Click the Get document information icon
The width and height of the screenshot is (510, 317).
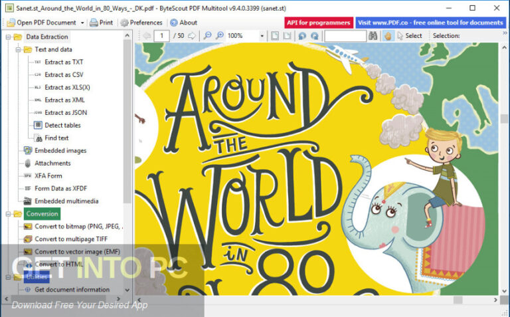(x=28, y=290)
